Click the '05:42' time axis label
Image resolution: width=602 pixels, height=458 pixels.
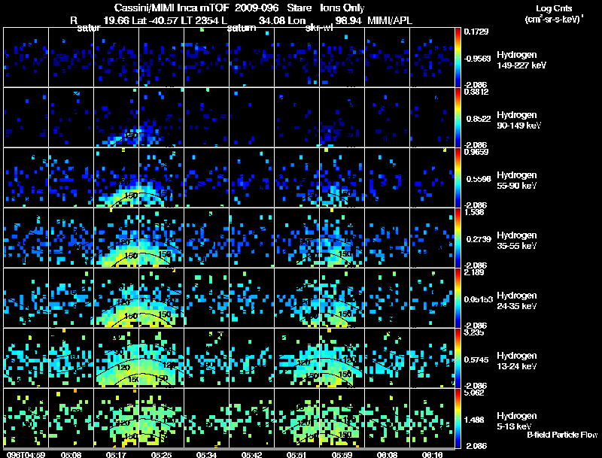tap(251, 455)
